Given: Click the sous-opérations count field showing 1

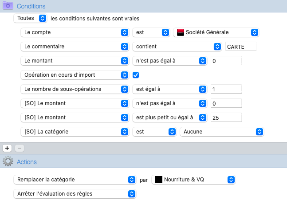Looking at the screenshot, I should click(x=226, y=89).
